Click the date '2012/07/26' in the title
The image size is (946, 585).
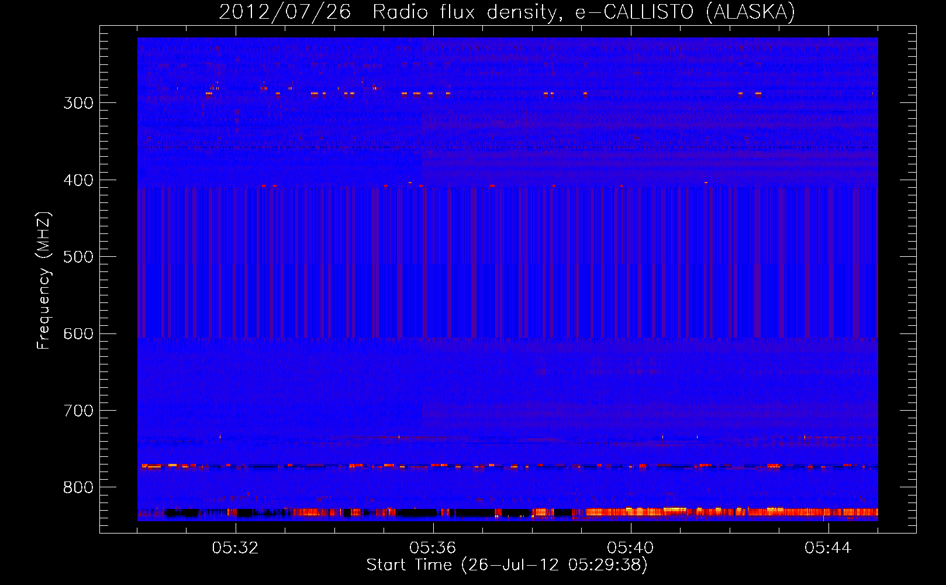pos(285,12)
